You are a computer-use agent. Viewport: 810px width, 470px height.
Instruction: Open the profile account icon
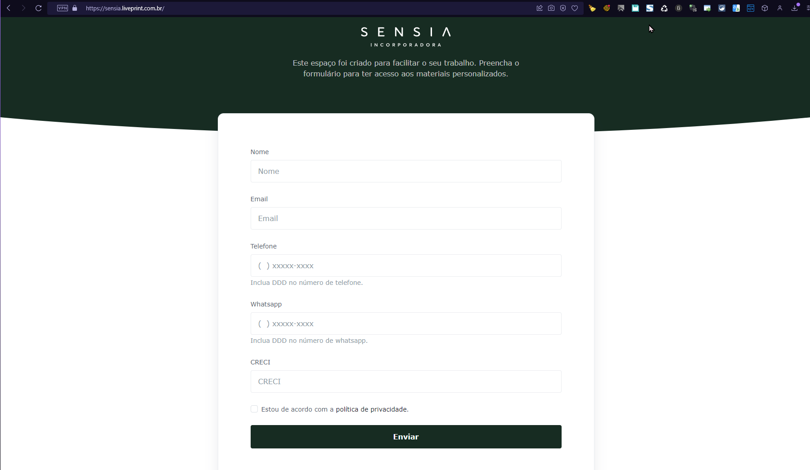tap(780, 8)
